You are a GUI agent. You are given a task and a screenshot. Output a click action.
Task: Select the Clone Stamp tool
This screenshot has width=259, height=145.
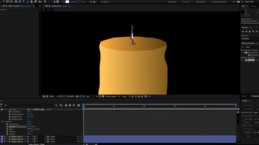coord(32,2)
